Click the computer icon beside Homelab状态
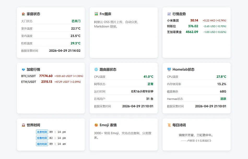This screenshot has width=248, height=159. tap(169, 70)
